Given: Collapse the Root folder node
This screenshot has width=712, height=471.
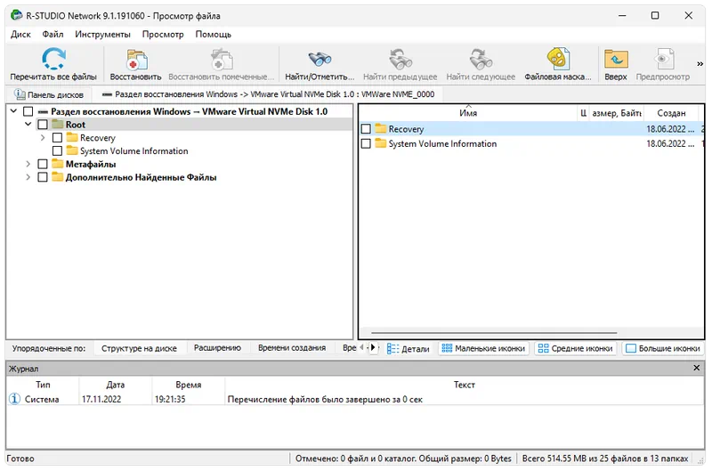Looking at the screenshot, I should pyautogui.click(x=28, y=124).
